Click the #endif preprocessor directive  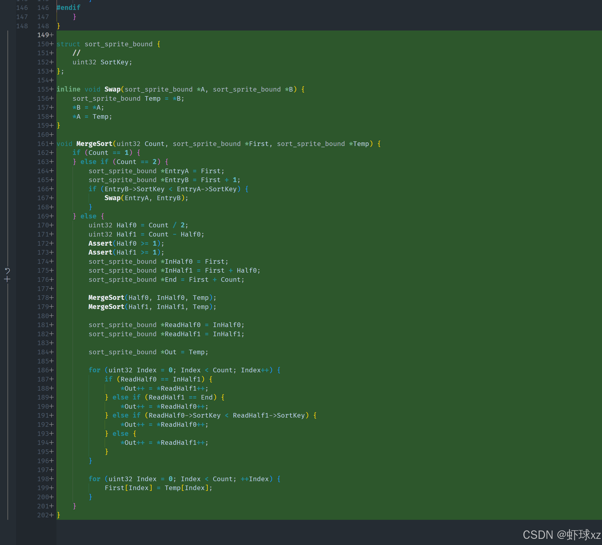tap(68, 7)
